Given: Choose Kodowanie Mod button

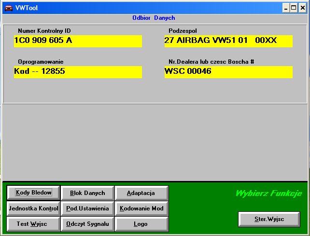Looking at the screenshot, I should 141,208.
